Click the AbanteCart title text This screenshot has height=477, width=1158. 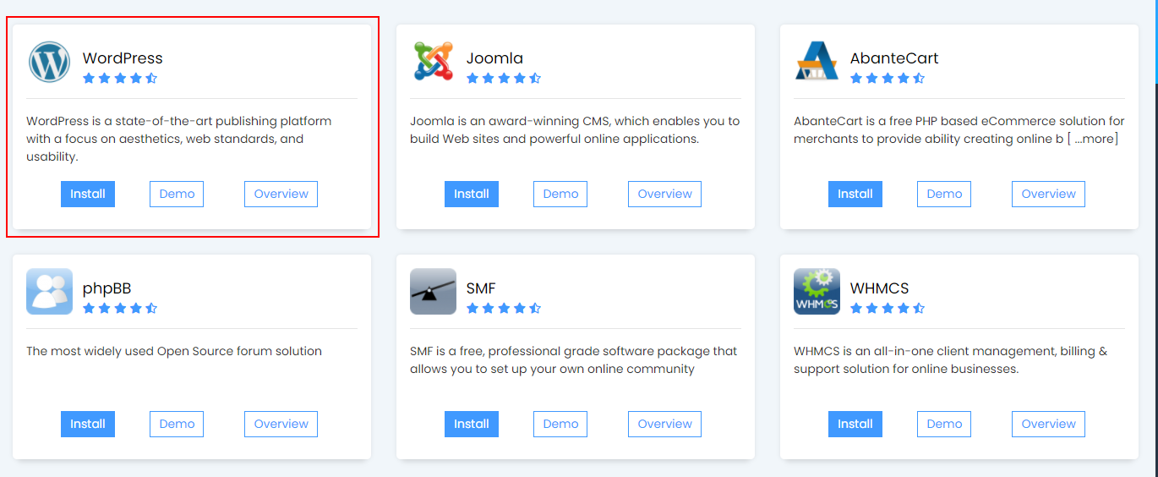894,58
